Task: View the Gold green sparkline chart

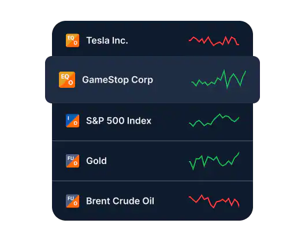Action: [x=214, y=161]
